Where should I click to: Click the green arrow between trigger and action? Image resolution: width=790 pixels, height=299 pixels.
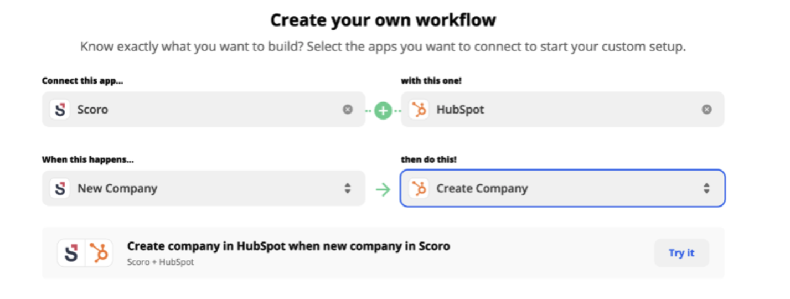(383, 189)
